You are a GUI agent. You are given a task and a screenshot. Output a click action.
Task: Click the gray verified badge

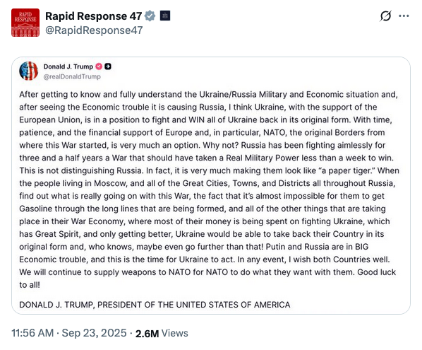point(150,16)
